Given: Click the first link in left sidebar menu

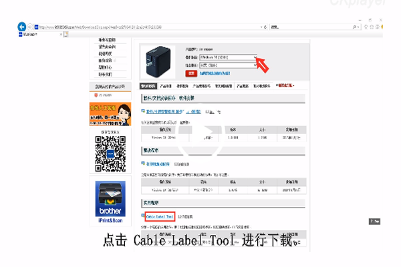Looking at the screenshot, I should pos(106,41).
